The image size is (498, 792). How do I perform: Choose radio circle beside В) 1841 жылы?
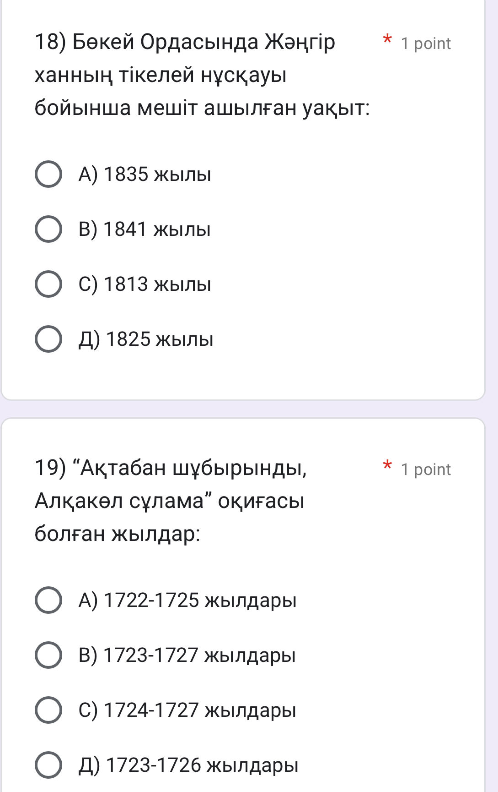click(48, 229)
